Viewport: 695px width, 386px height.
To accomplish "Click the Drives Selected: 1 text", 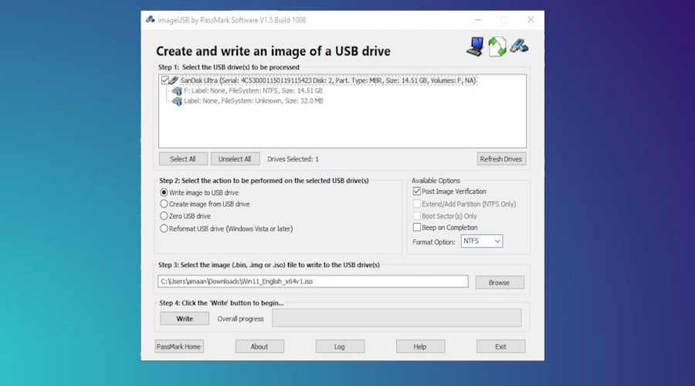I will (293, 159).
